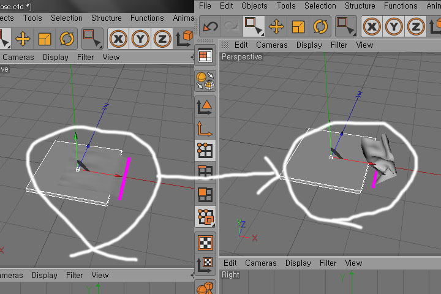The width and height of the screenshot is (441, 294).
Task: Click the second selection tool beside Rotate in right window
Action: [x=346, y=26]
